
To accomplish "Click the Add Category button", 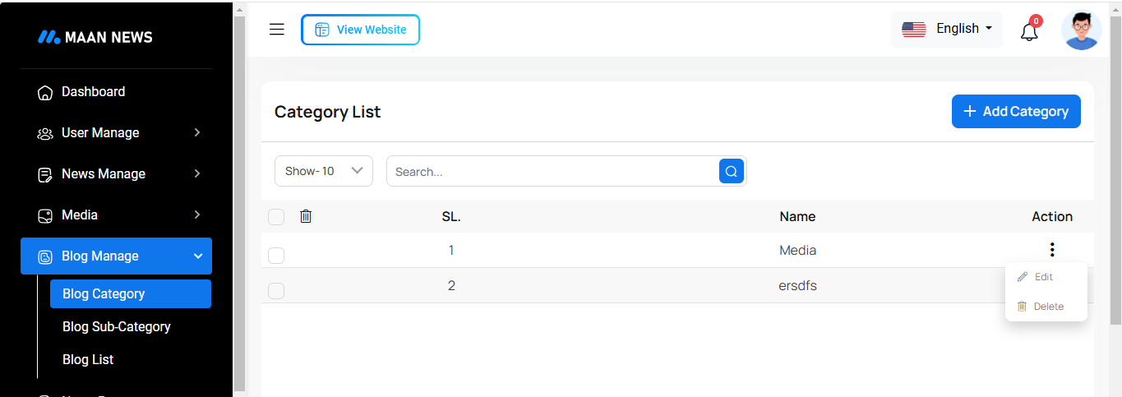I will pyautogui.click(x=1016, y=112).
